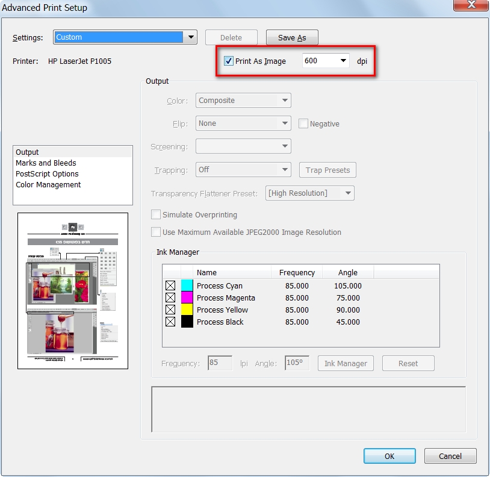Check Use Maximum Available JPEG2000 Image Resolution
This screenshot has width=490, height=477.
click(x=156, y=232)
